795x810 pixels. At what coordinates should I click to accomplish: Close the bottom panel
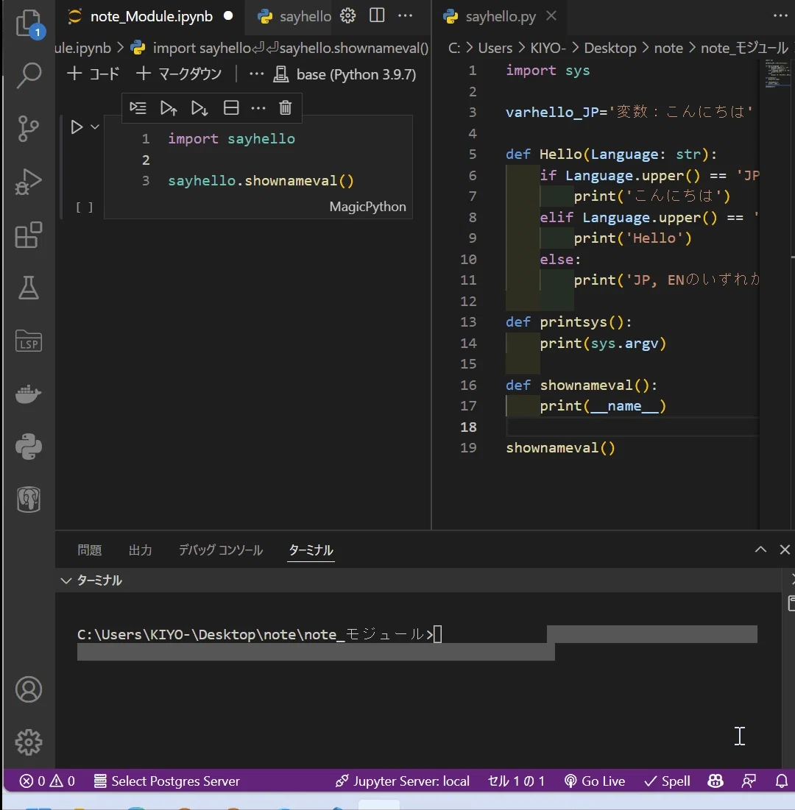[x=785, y=549]
